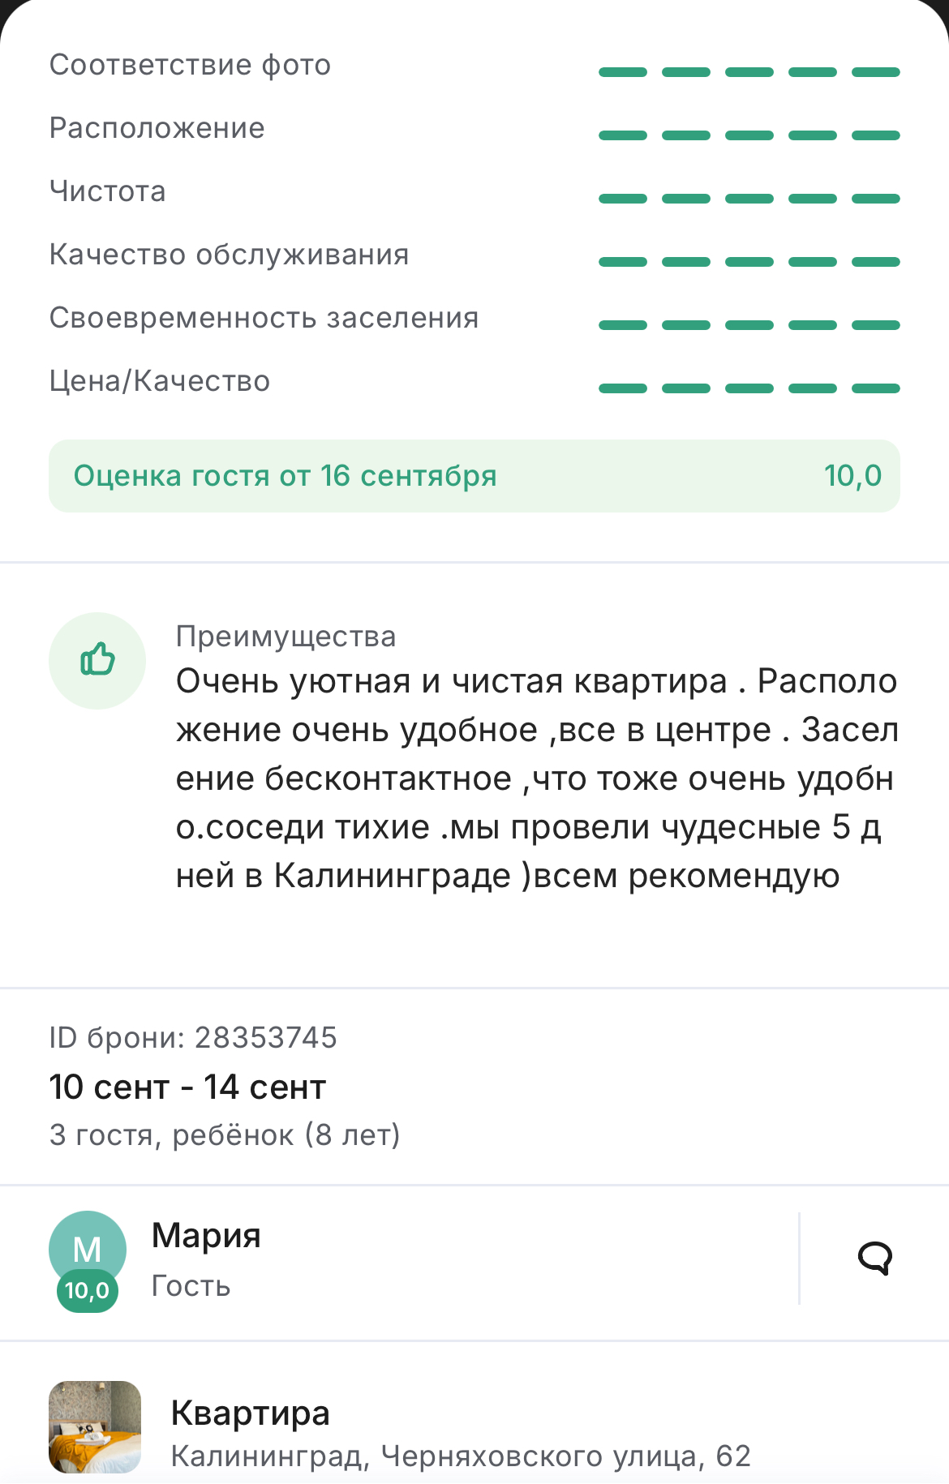Click the Чистота rating bar
Image resolution: width=949 pixels, height=1484 pixels.
coord(749,199)
